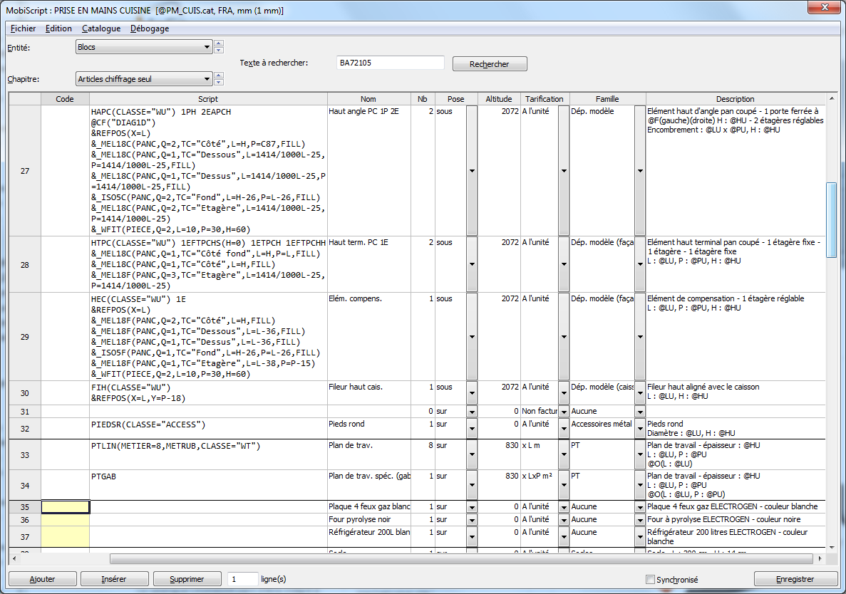Click the Chapitre spinner up arrow

(x=219, y=75)
